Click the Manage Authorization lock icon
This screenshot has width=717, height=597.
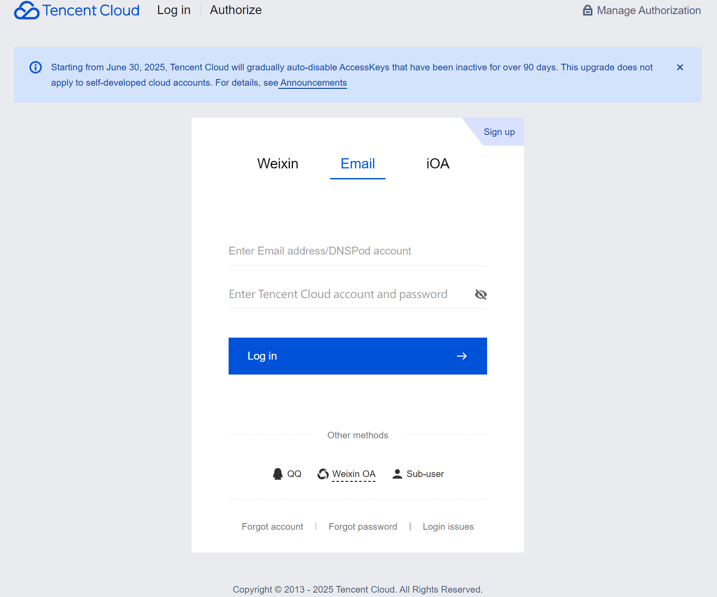[587, 11]
